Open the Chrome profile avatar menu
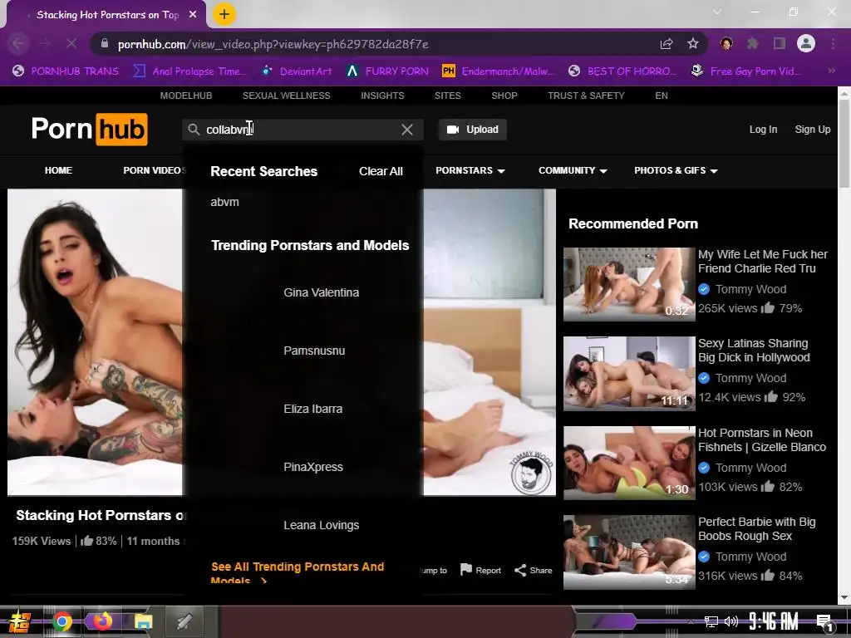This screenshot has width=851, height=638. coord(806,44)
